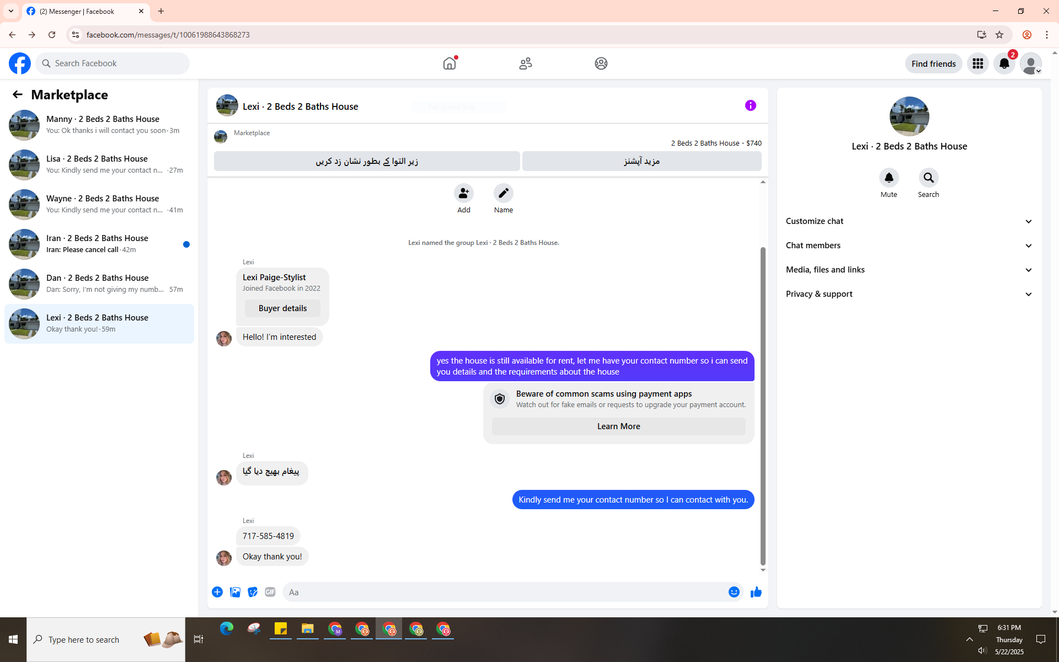Click Learn More about scams
Image resolution: width=1059 pixels, height=662 pixels.
coord(619,426)
